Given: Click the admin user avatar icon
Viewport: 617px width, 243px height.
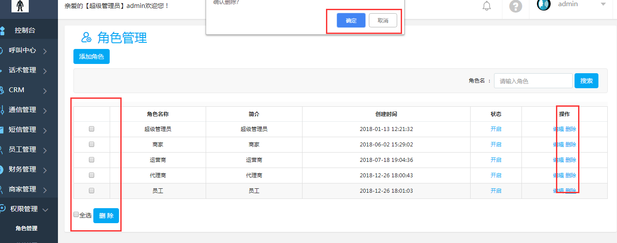Looking at the screenshot, I should tap(544, 5).
